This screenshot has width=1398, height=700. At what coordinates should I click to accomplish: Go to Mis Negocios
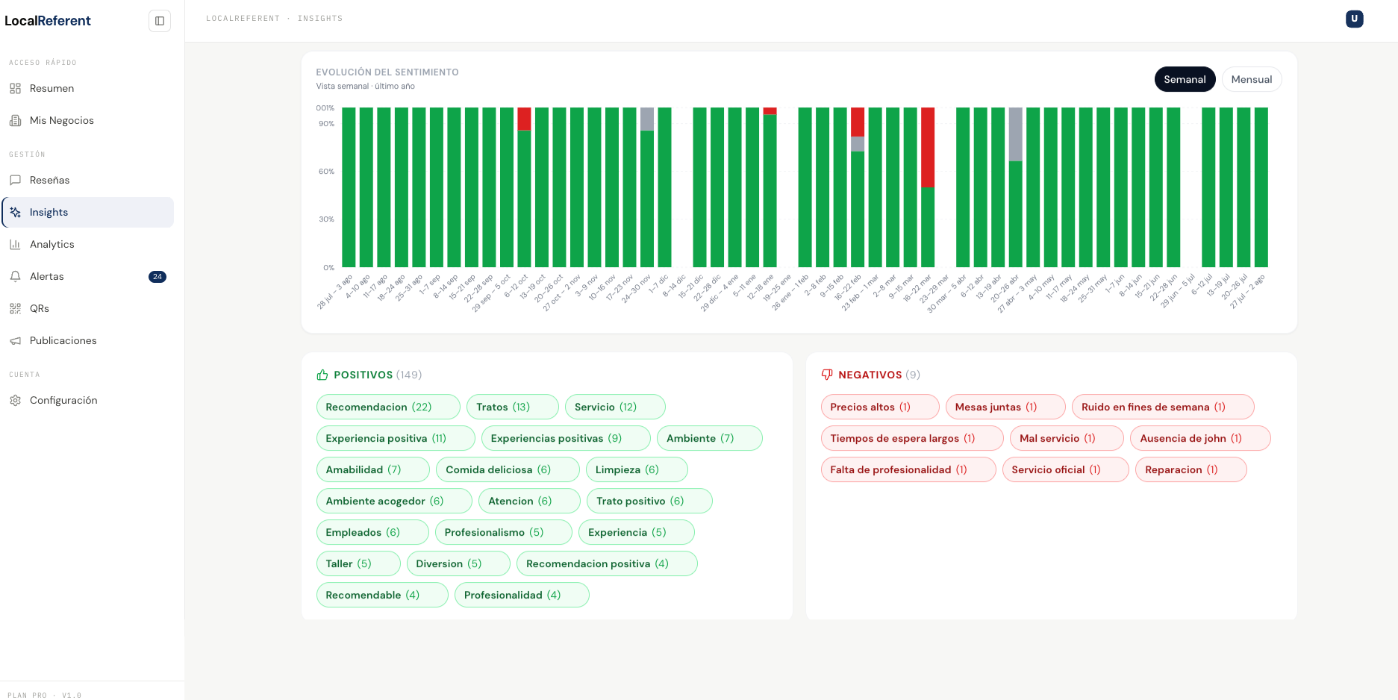(88, 120)
